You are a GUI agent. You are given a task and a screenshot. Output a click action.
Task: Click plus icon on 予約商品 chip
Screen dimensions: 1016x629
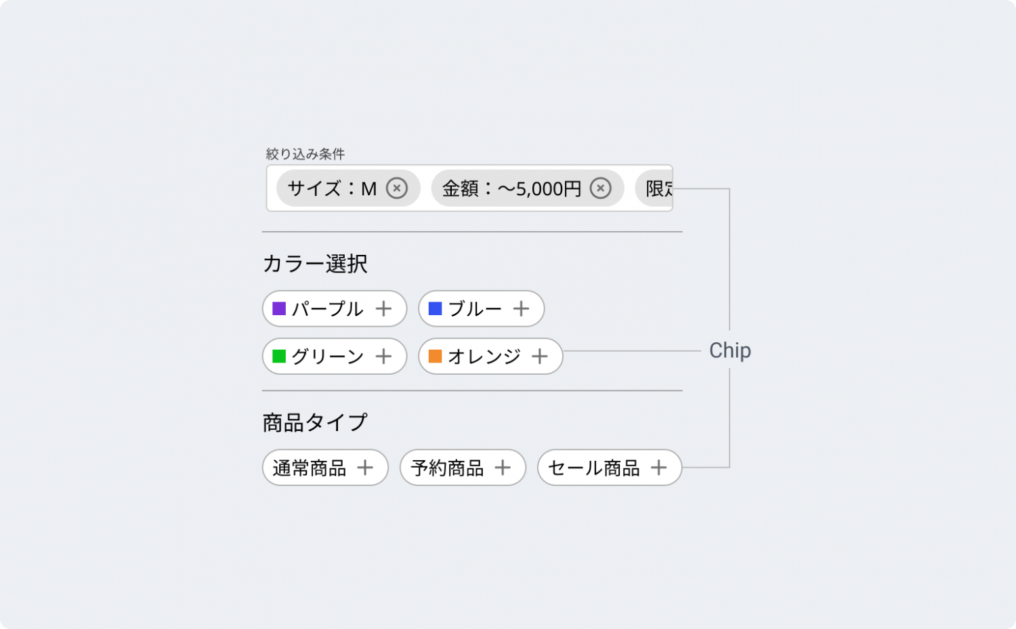pyautogui.click(x=503, y=467)
